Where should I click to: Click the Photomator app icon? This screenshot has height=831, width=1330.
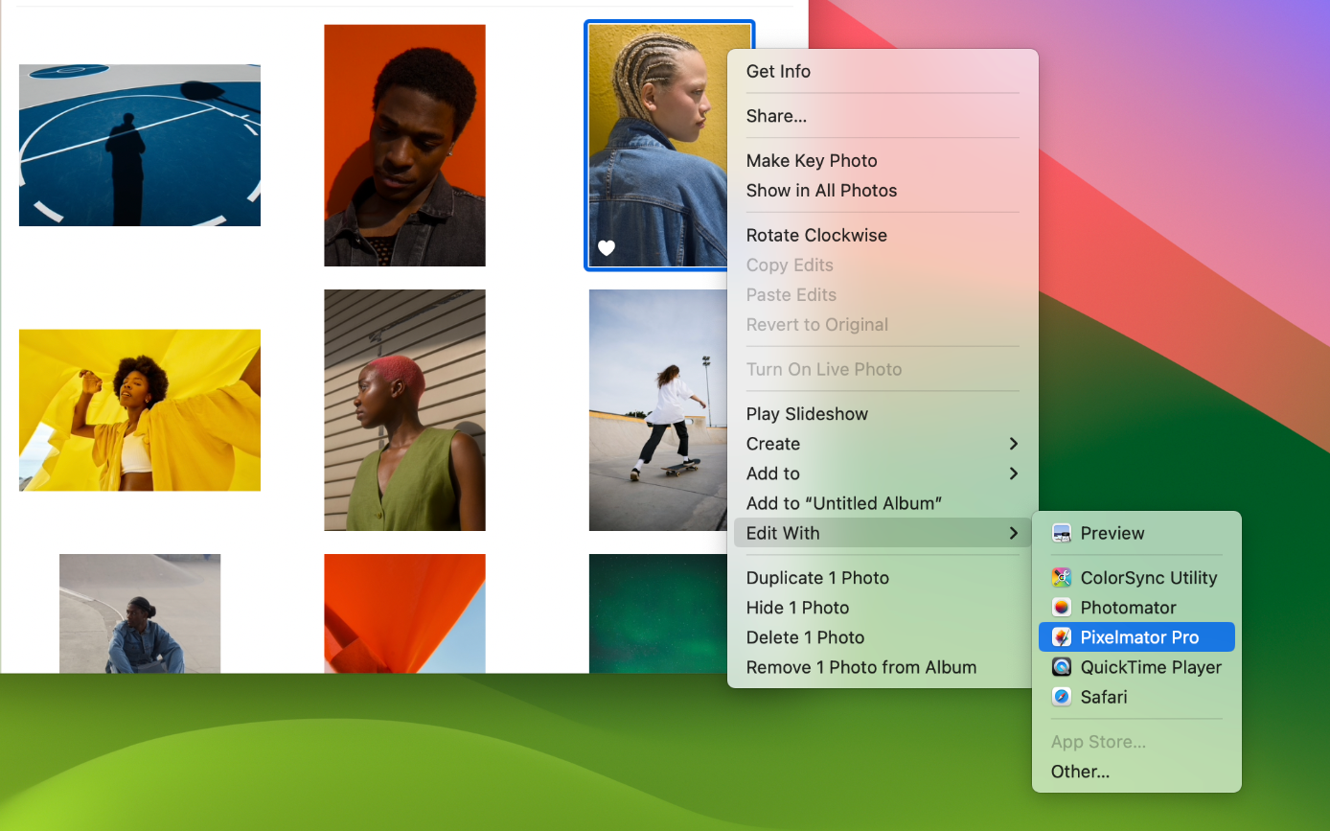coord(1061,608)
